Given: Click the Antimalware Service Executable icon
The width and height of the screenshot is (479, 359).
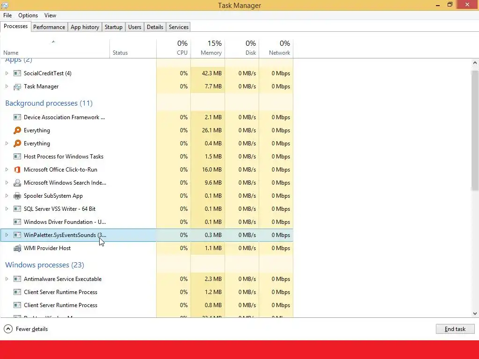Looking at the screenshot, I should [x=17, y=279].
